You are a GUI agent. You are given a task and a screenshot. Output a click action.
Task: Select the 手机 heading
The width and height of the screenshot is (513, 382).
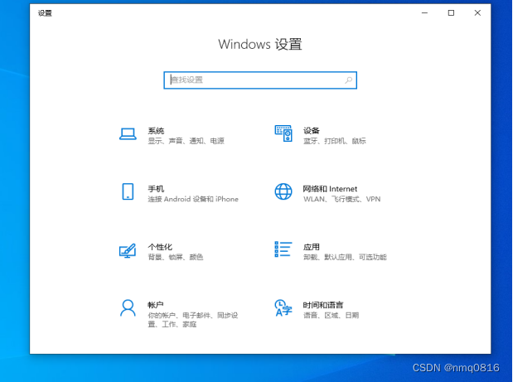point(156,189)
